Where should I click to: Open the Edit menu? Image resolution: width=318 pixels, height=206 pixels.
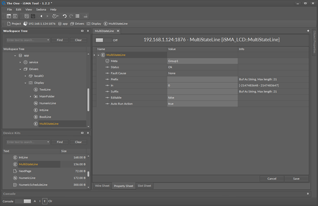(x=18, y=10)
